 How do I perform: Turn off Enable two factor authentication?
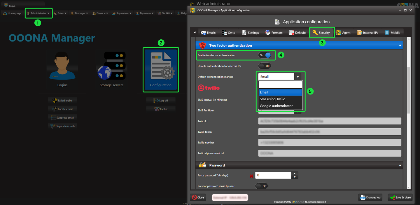click(265, 55)
